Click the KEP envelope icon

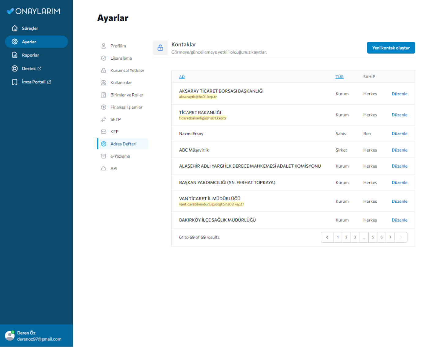[x=103, y=132]
